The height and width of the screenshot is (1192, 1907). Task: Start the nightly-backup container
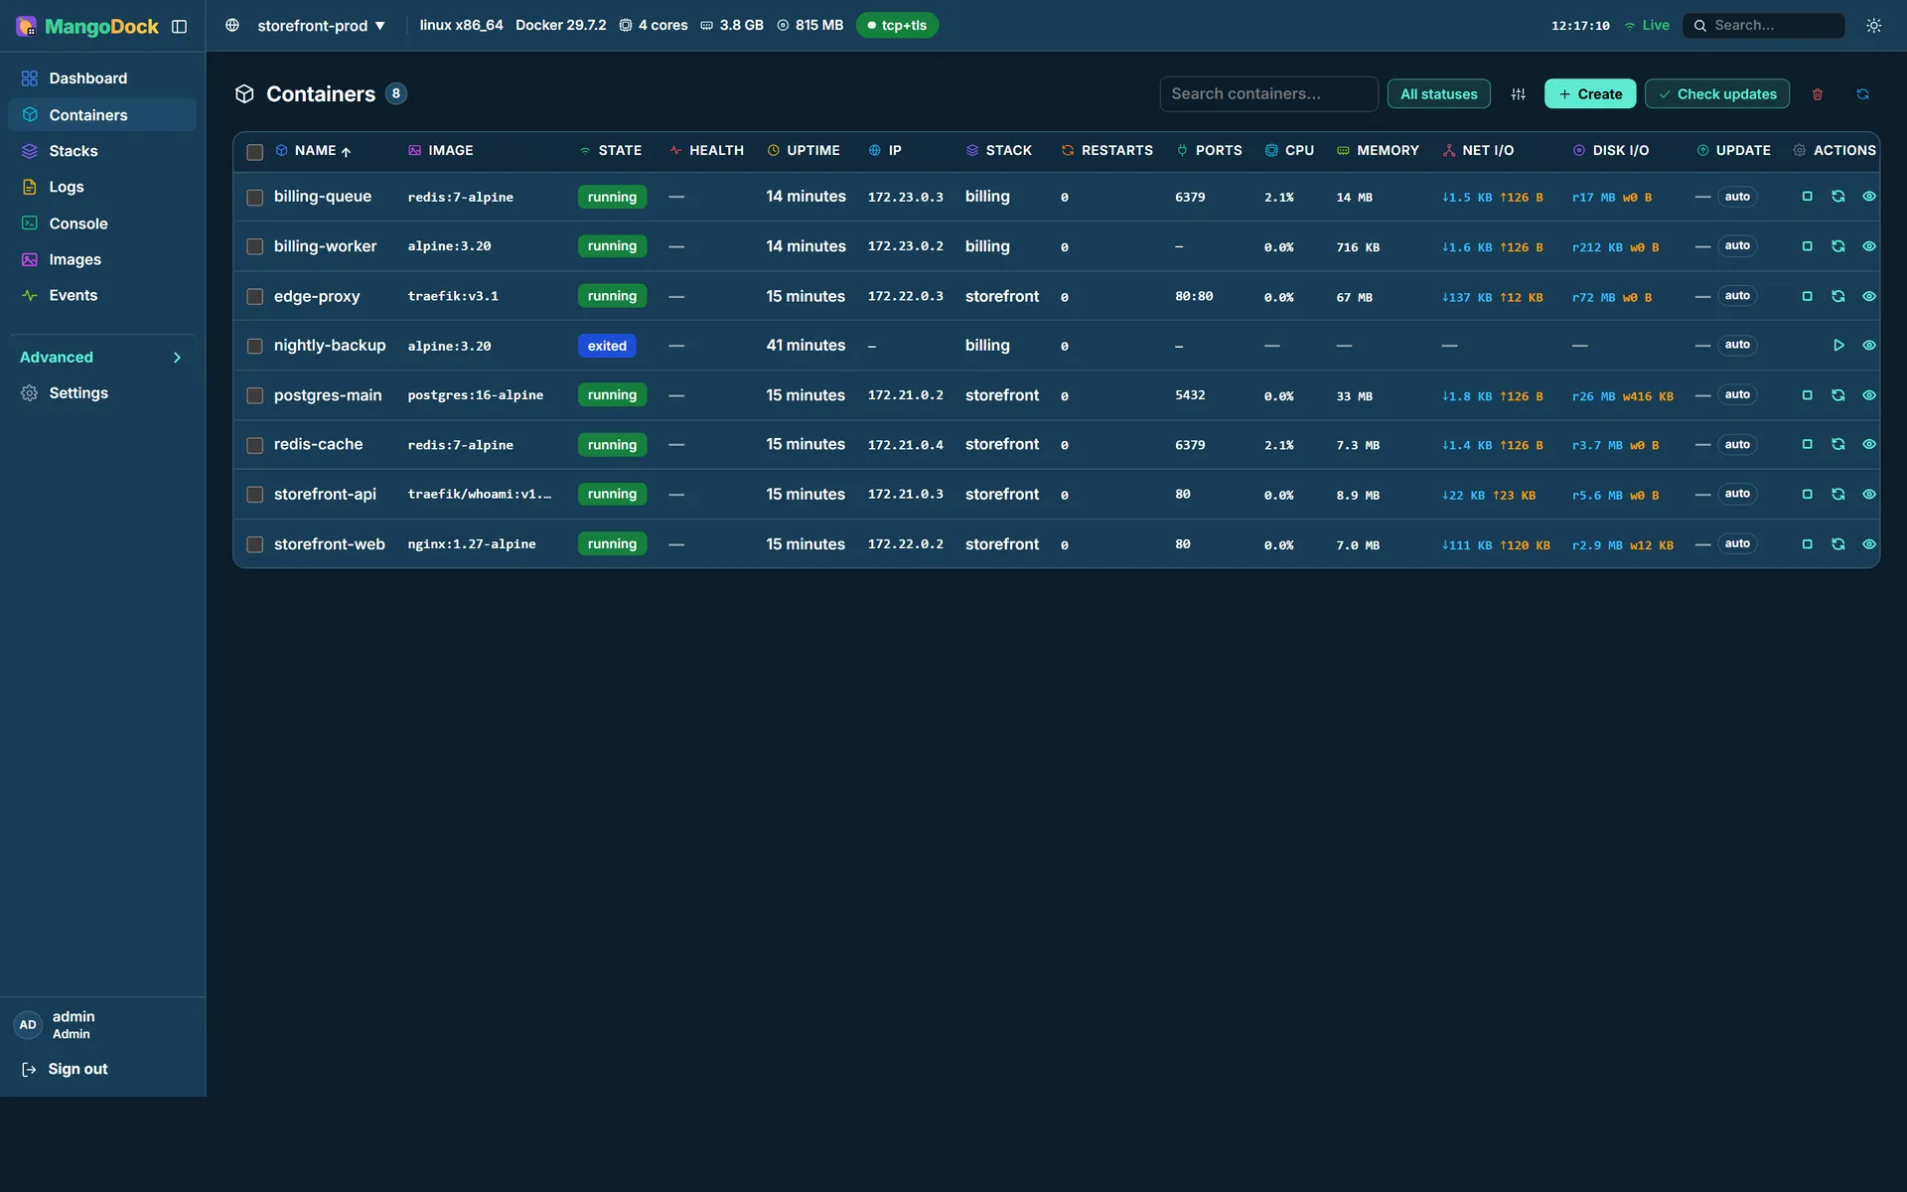pos(1837,346)
